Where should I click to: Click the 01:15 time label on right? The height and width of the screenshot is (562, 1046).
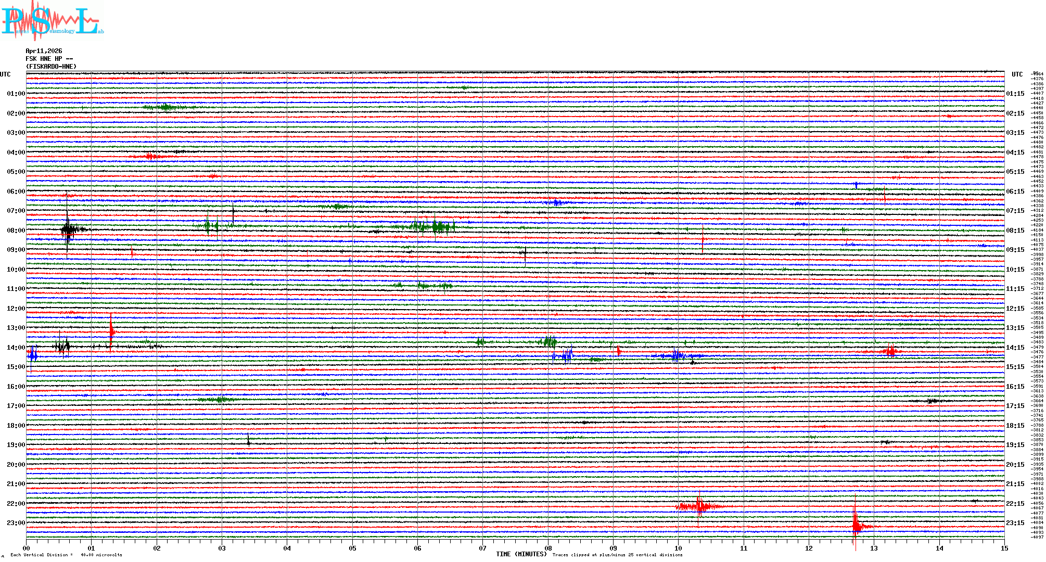pos(1015,94)
